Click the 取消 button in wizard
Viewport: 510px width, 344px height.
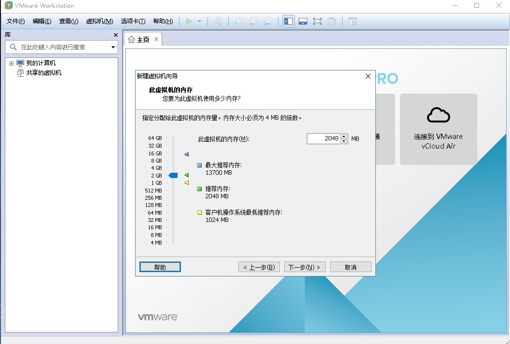click(351, 267)
